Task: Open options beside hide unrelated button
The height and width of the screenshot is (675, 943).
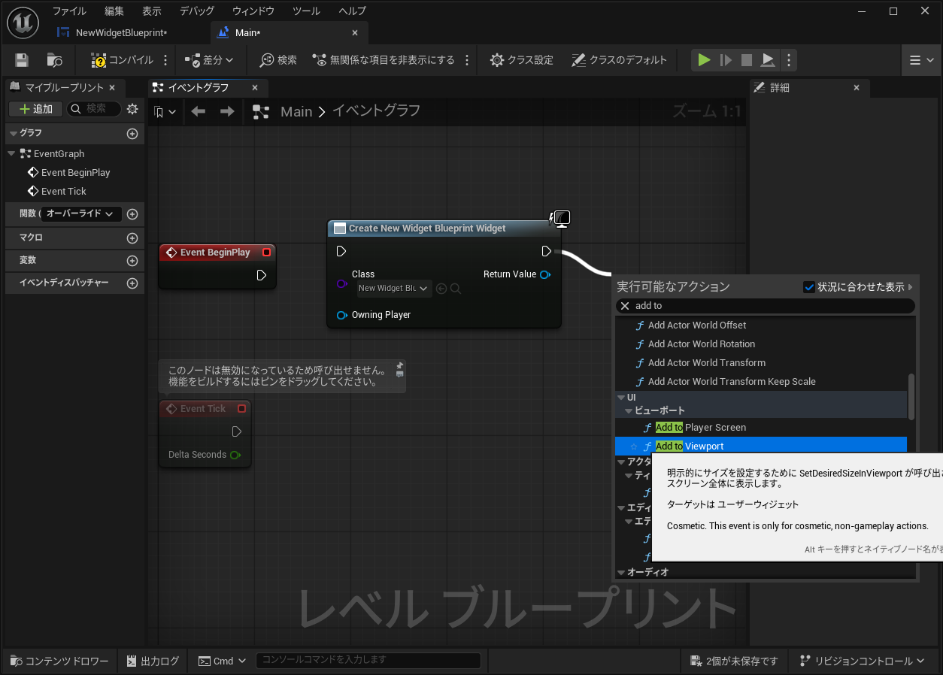Action: [467, 60]
